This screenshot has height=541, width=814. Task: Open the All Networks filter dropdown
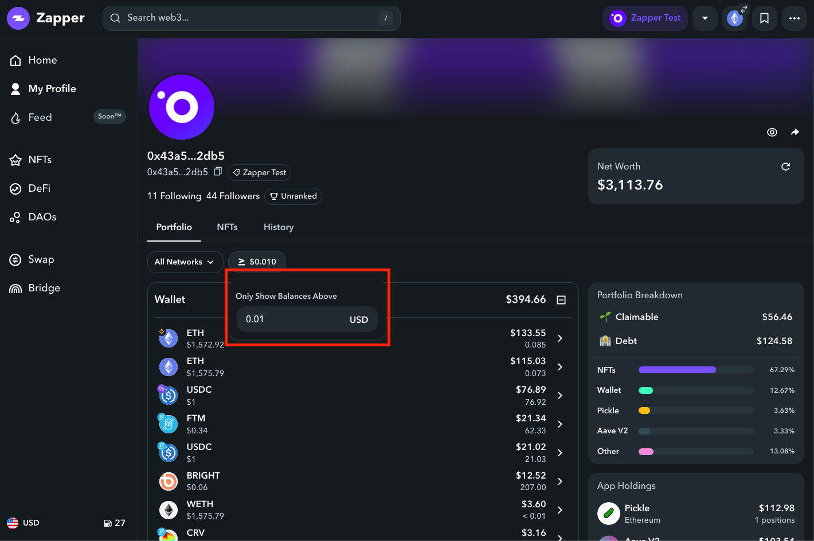[185, 262]
